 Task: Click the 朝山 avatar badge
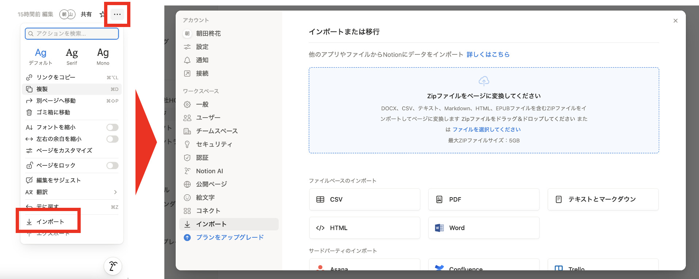point(68,14)
